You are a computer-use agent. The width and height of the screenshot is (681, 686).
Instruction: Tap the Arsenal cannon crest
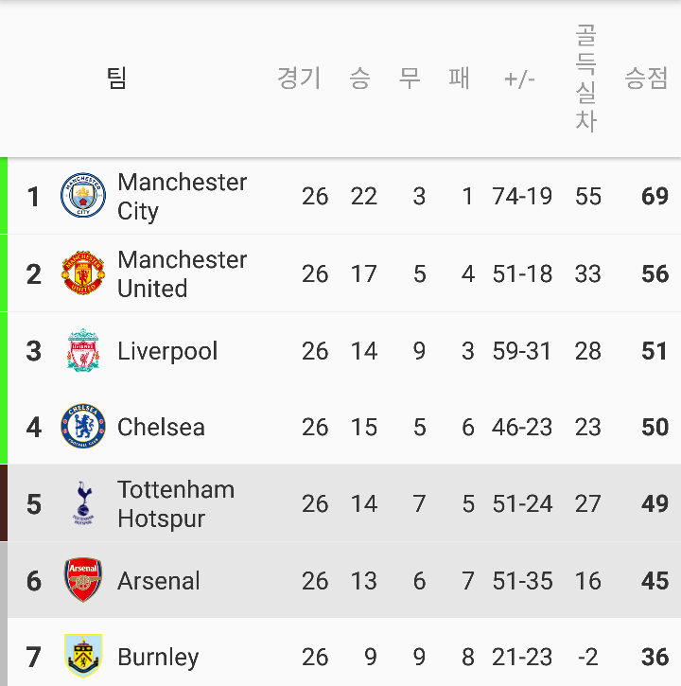83,580
